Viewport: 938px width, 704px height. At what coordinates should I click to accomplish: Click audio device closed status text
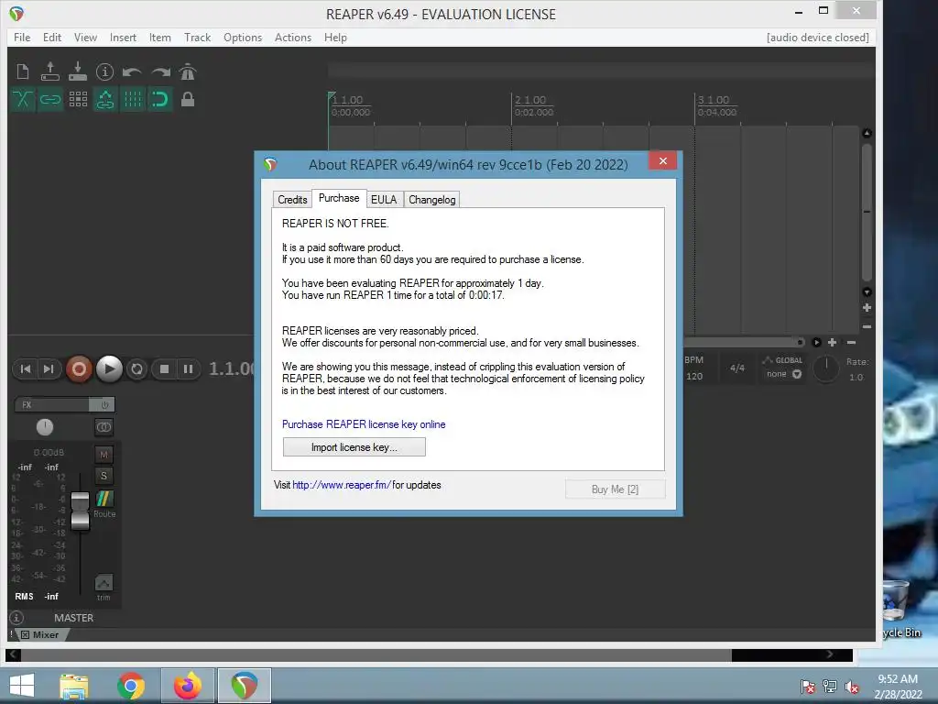pos(818,37)
